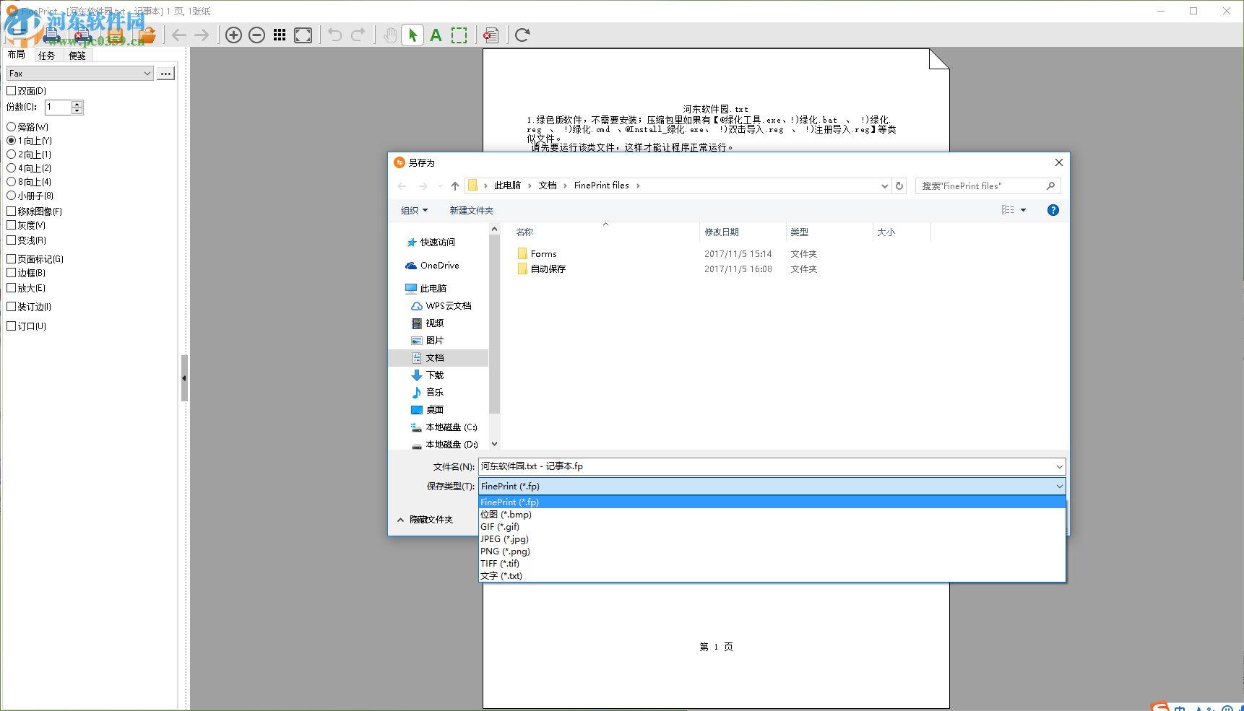Select the green marquee selection tool
The image size is (1244, 711).
pos(459,35)
